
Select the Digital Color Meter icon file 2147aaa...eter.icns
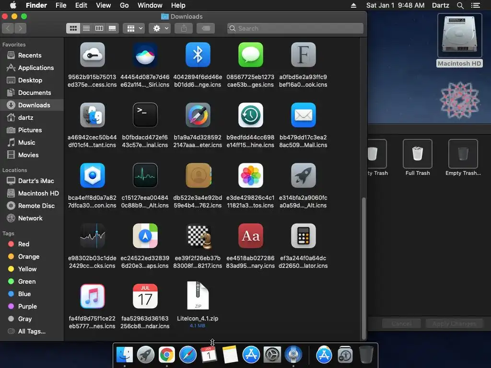pos(198,115)
